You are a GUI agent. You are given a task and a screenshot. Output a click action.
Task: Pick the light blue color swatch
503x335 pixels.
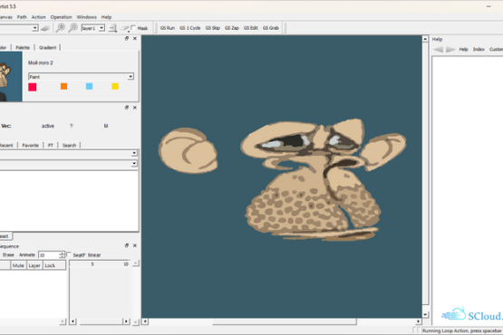pyautogui.click(x=90, y=86)
